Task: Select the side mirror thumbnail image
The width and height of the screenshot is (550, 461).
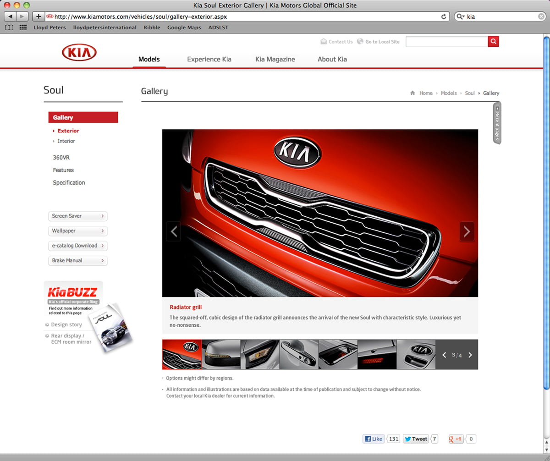Action: click(221, 354)
